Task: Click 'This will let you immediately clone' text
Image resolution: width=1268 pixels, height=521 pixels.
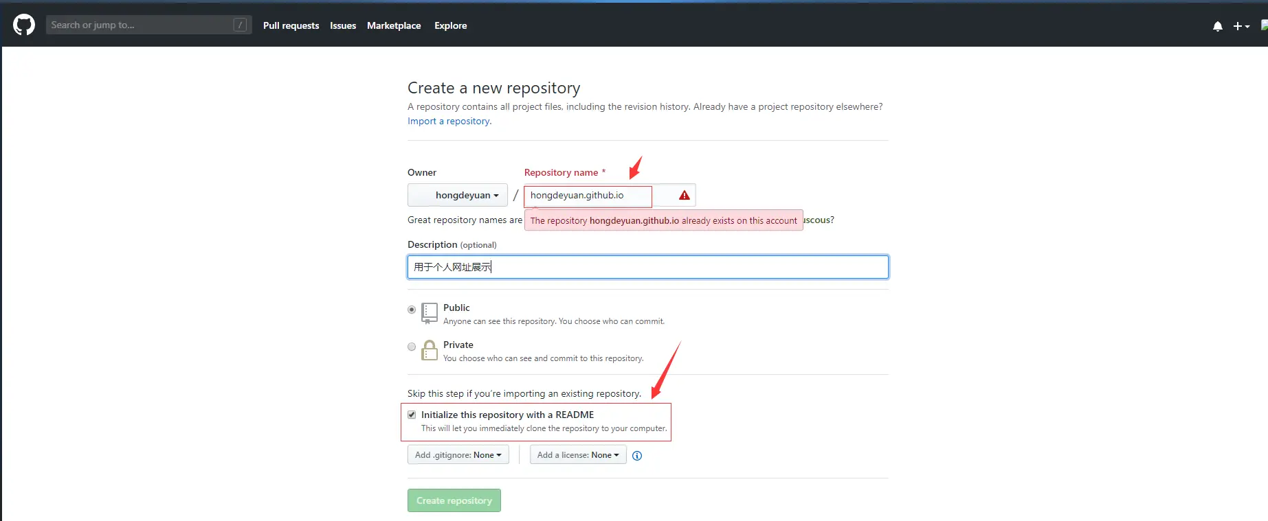Action: pos(544,428)
